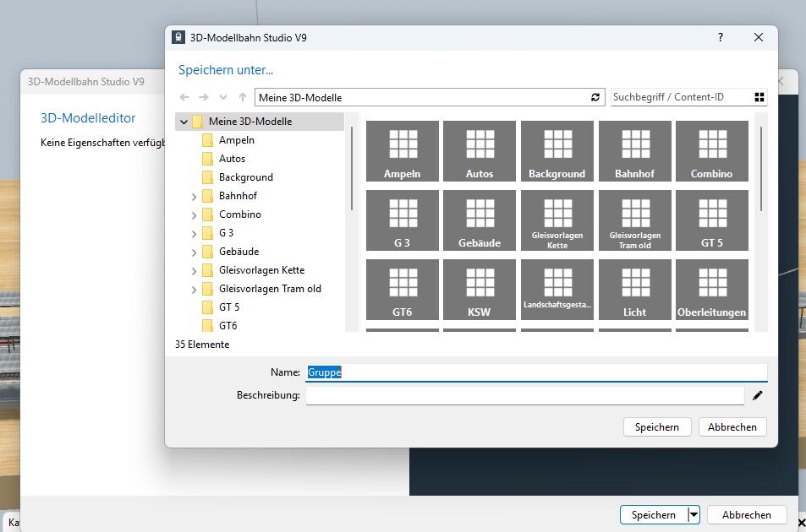Open the help question mark icon
Screen dimensions: 806x532
coord(721,38)
